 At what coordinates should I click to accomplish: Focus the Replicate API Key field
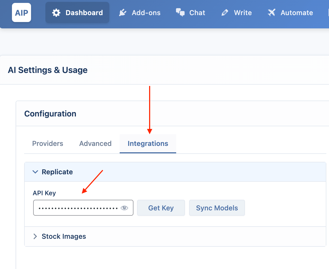pyautogui.click(x=83, y=208)
